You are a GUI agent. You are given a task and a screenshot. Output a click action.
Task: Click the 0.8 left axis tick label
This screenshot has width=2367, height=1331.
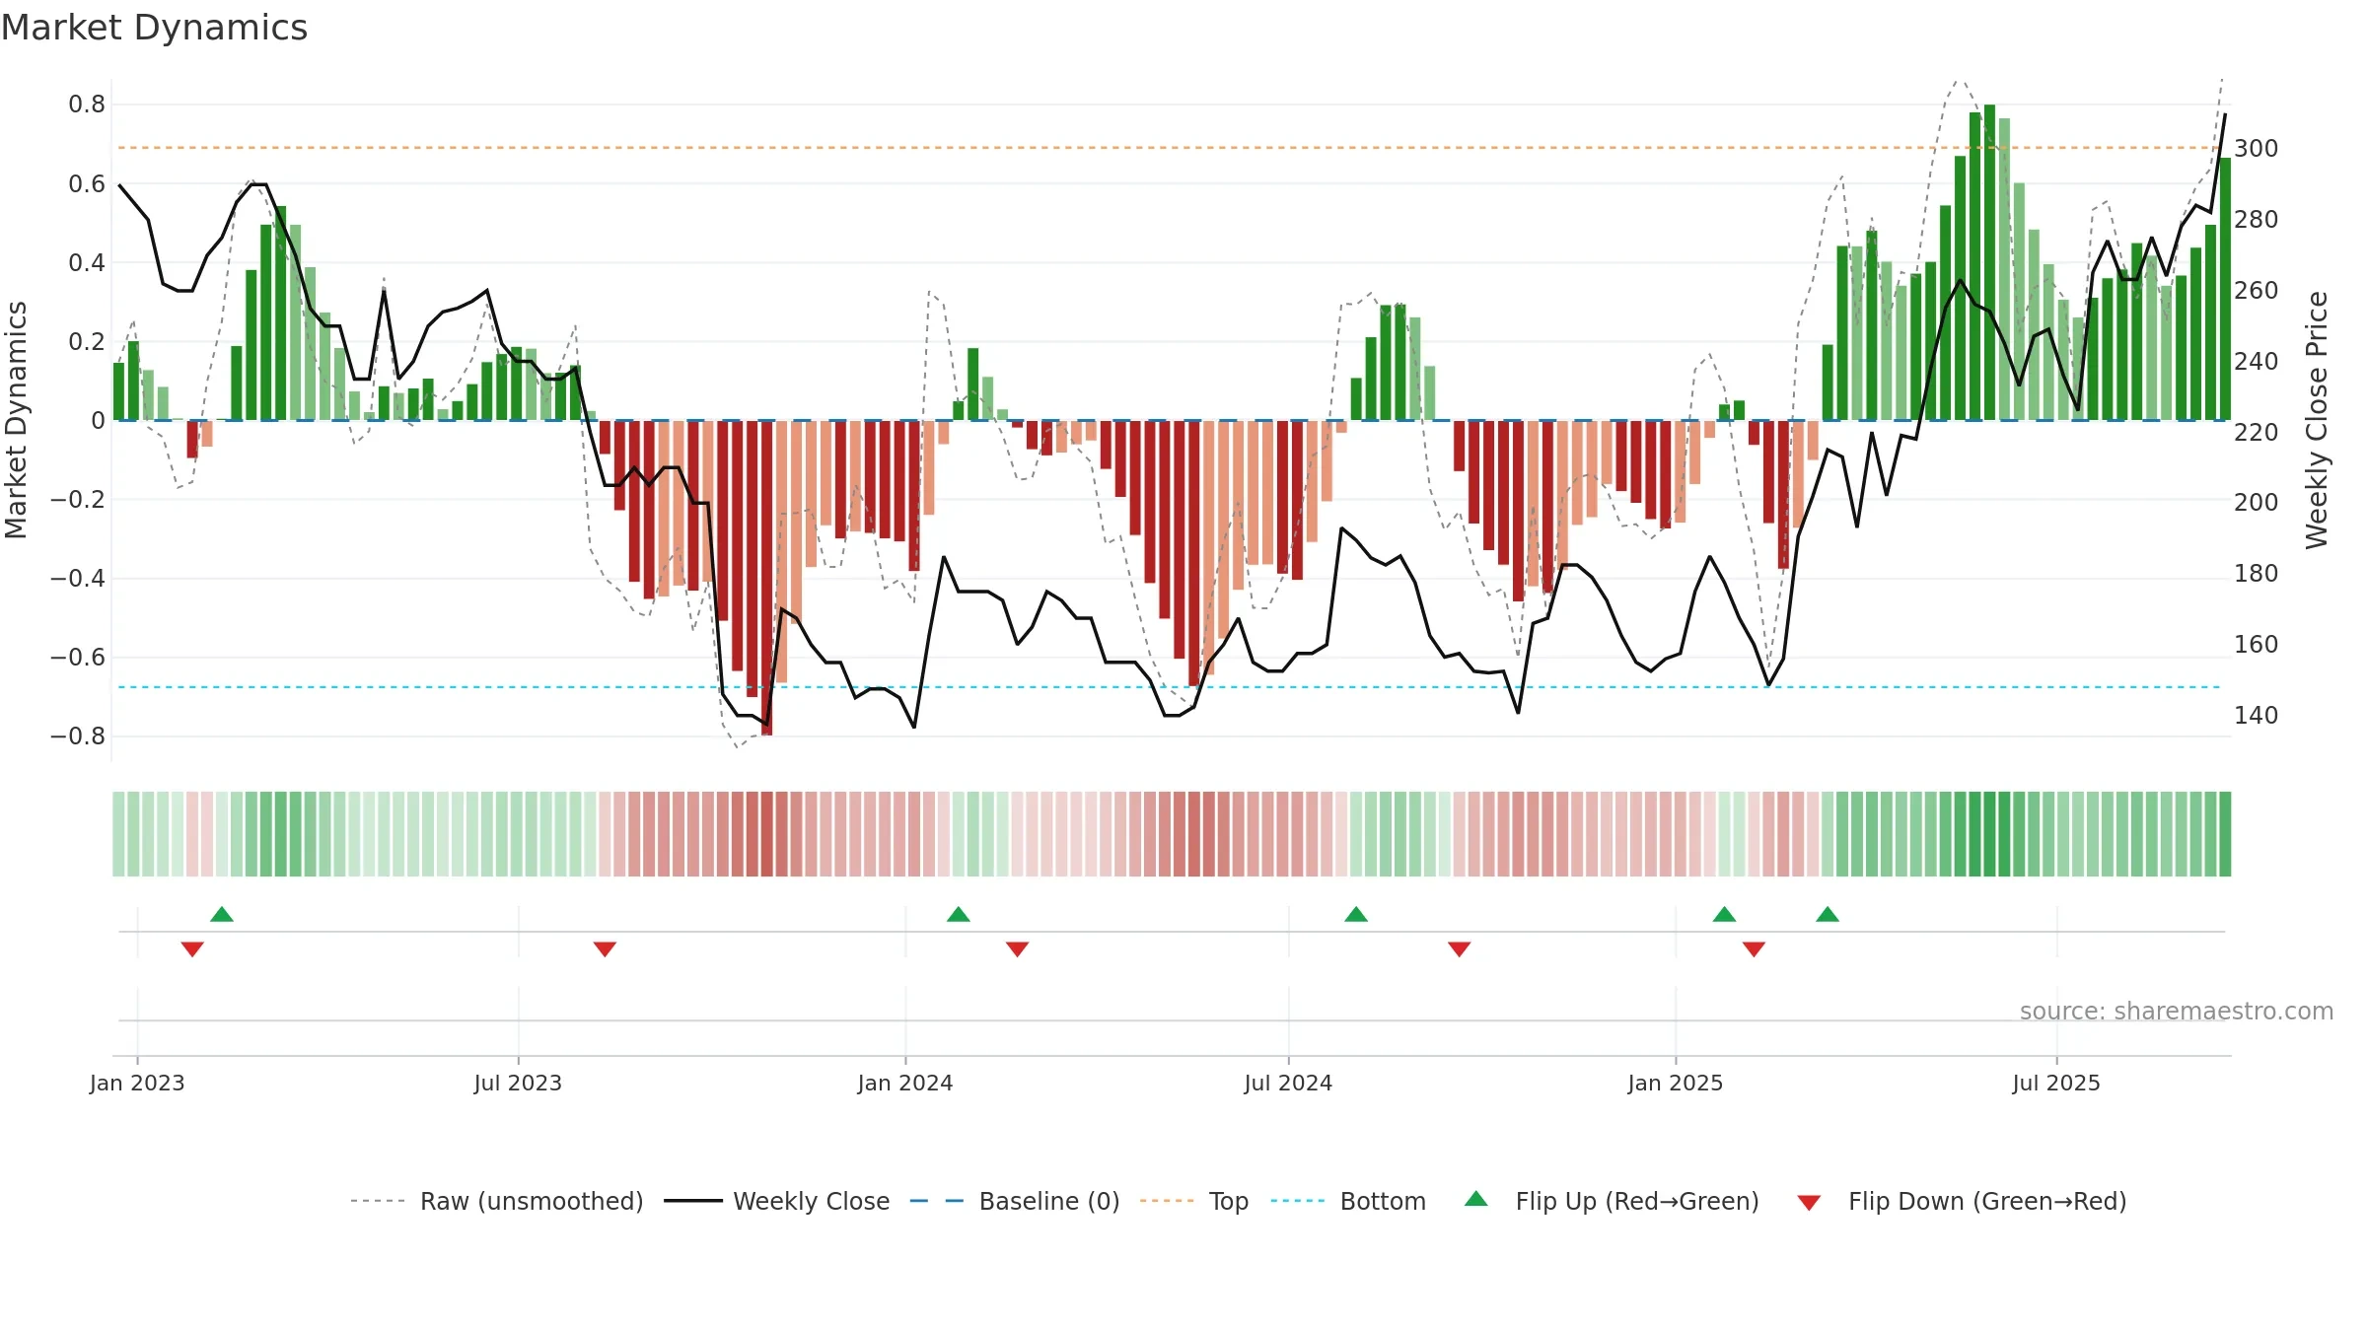[x=87, y=105]
